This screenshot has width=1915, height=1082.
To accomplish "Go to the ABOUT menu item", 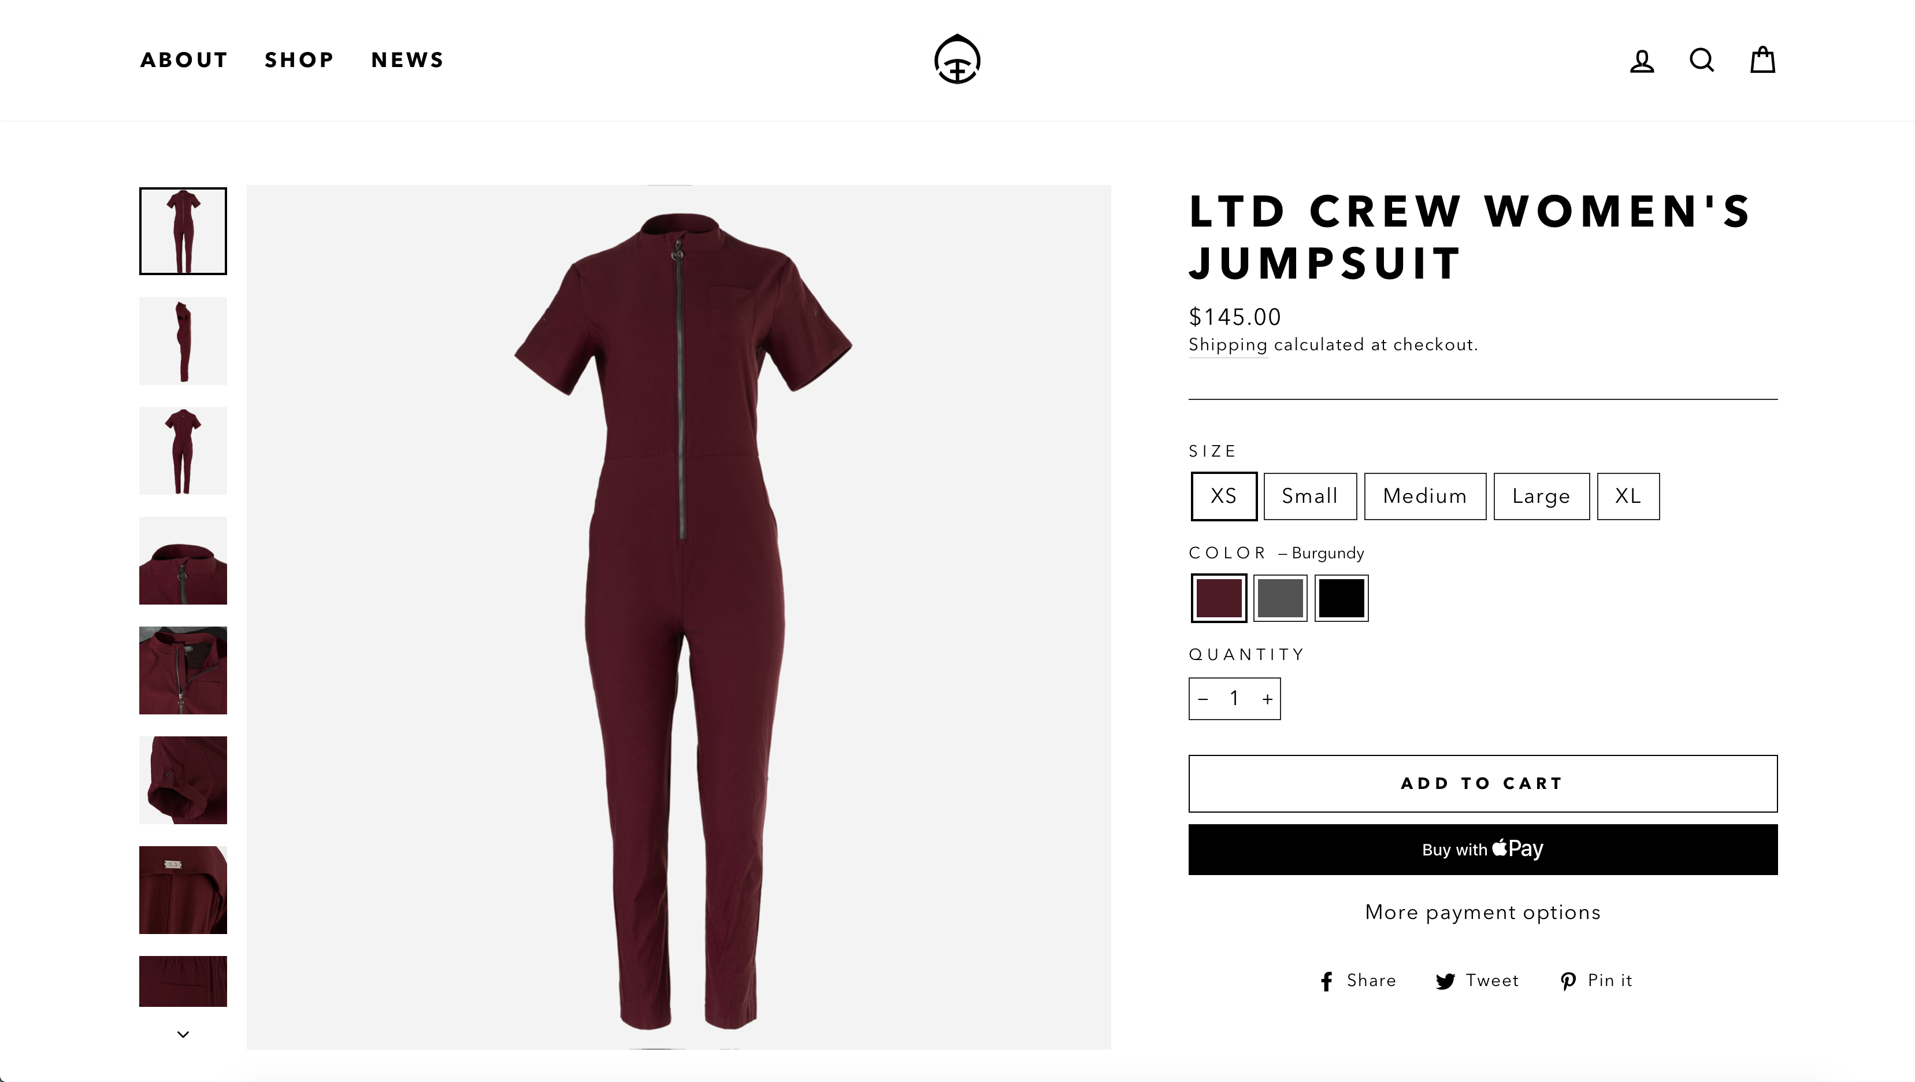I will coord(184,60).
